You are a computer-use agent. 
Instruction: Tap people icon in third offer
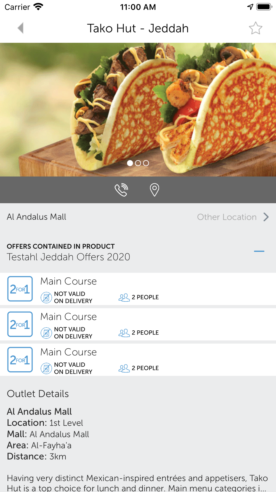[x=124, y=368]
